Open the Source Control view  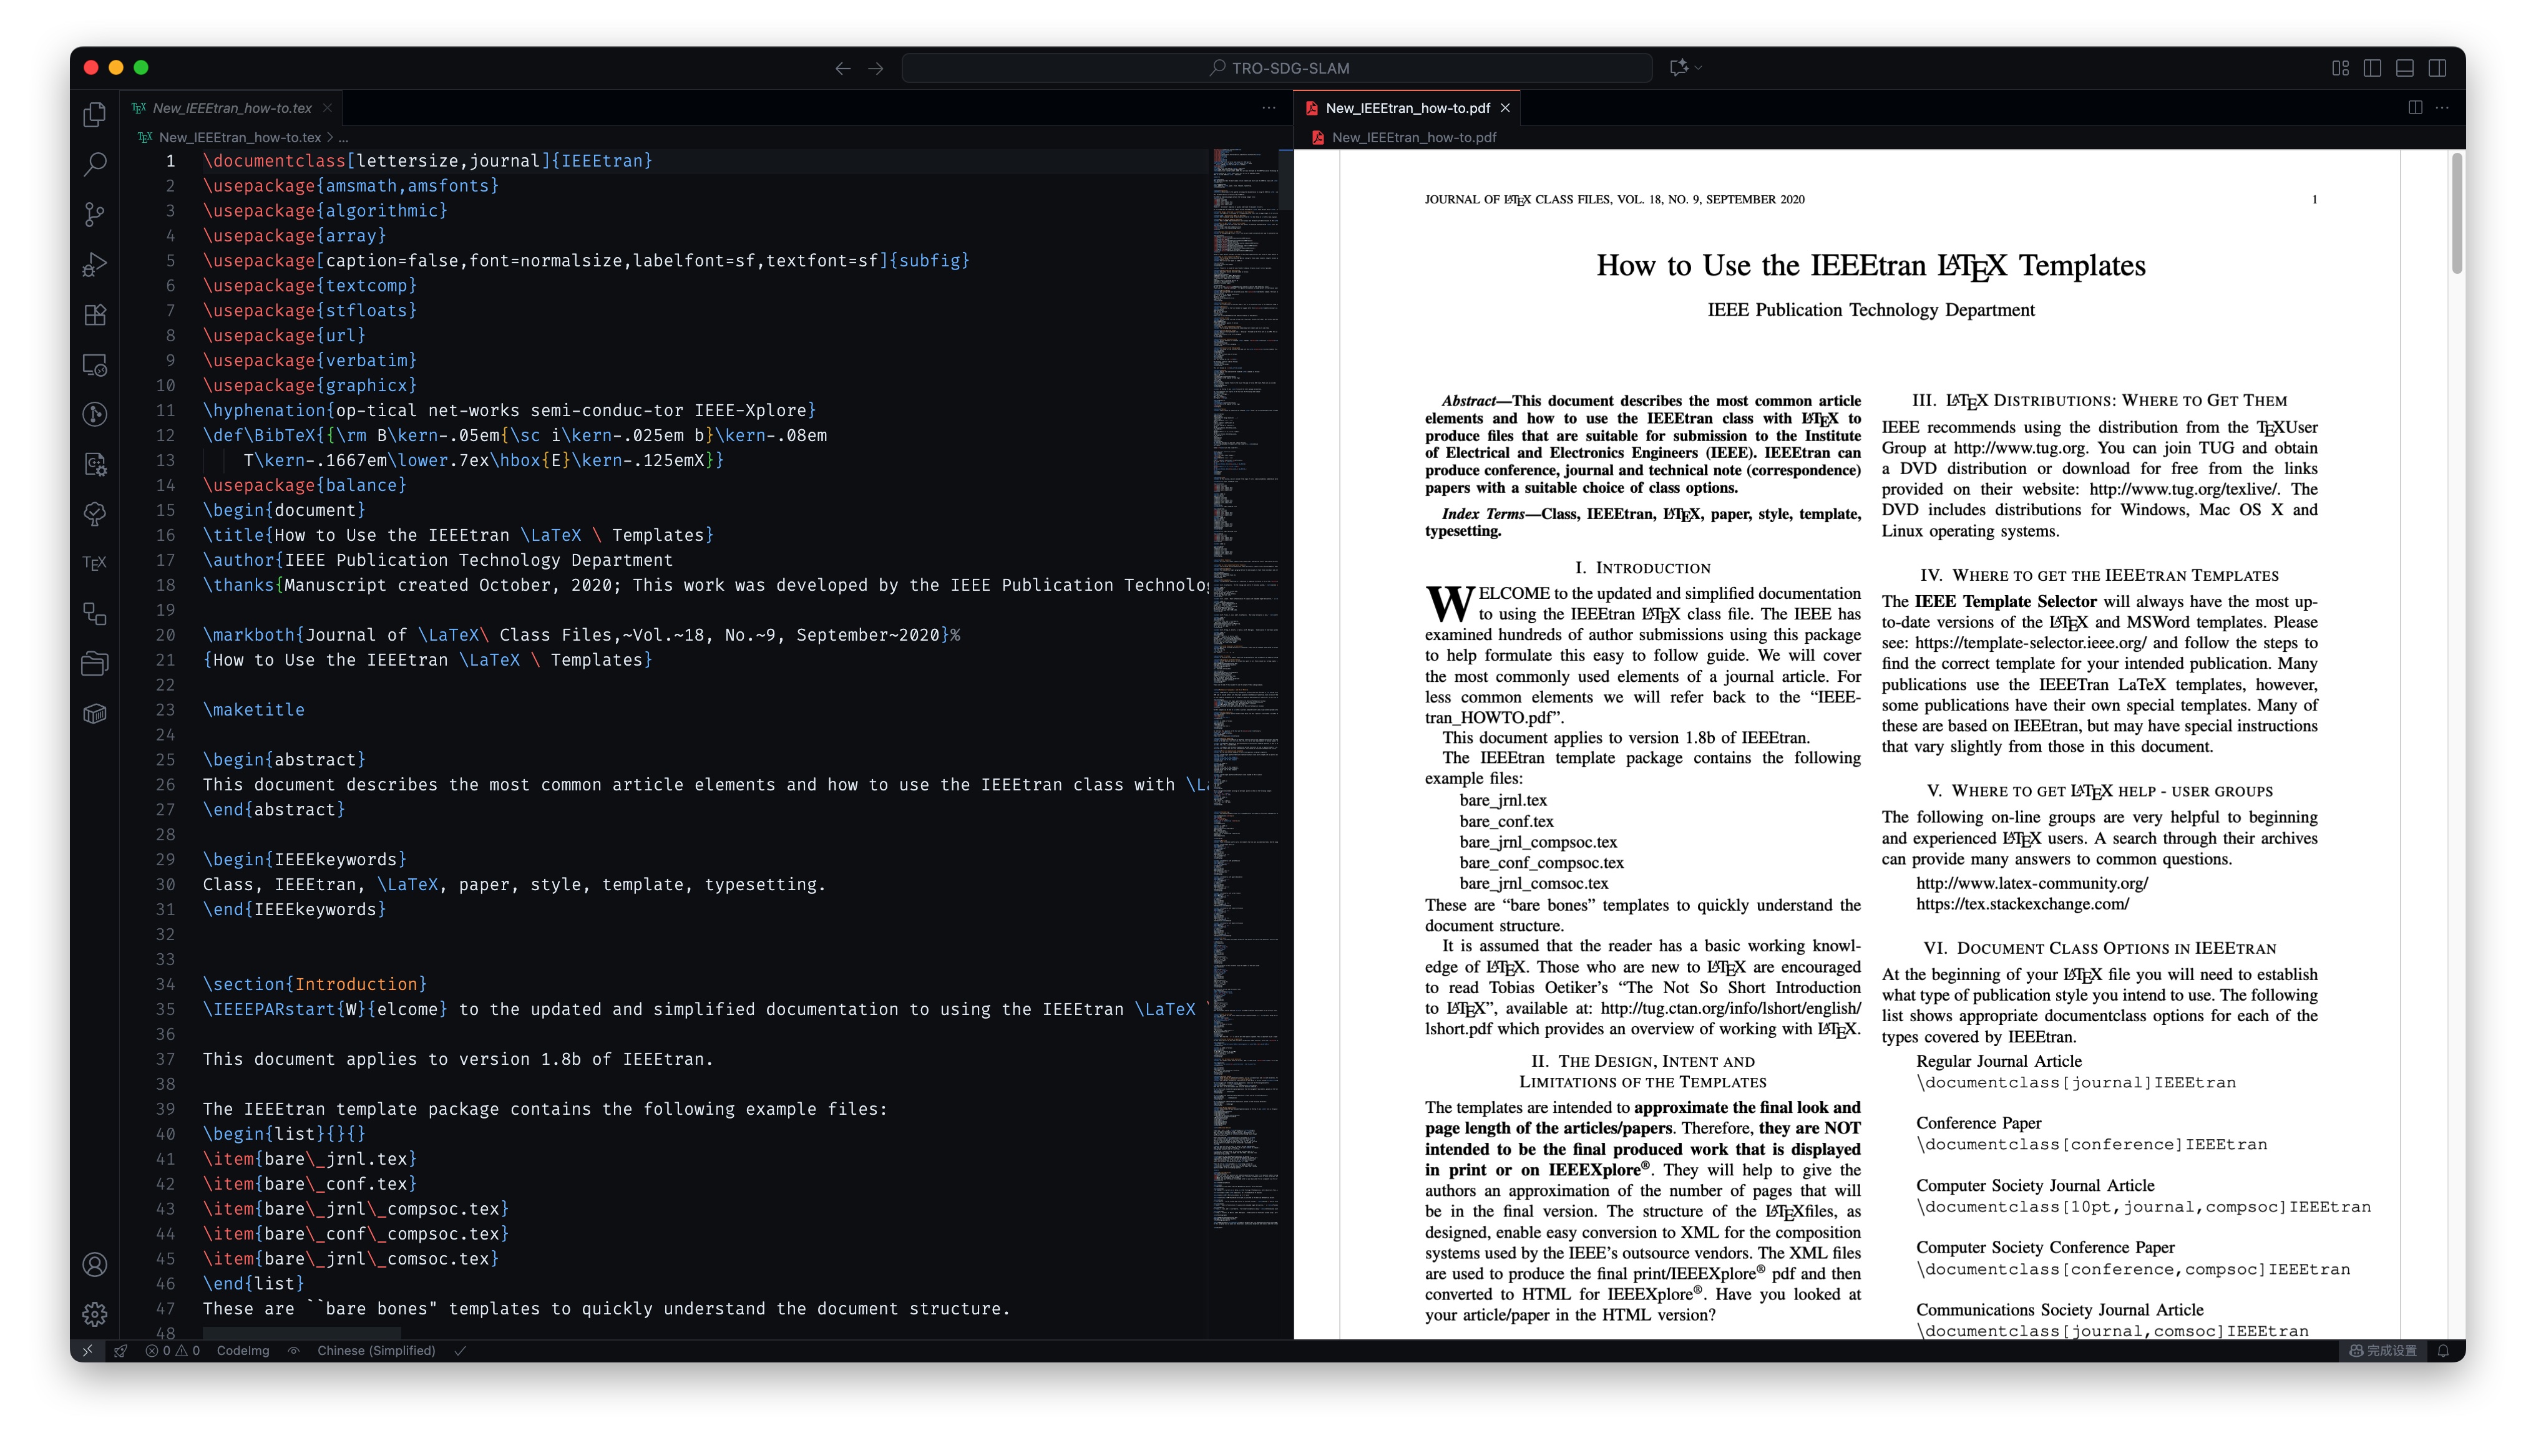click(95, 214)
